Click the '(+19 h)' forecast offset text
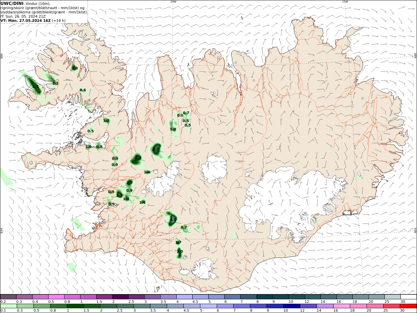This screenshot has width=417, height=313. pyautogui.click(x=59, y=21)
